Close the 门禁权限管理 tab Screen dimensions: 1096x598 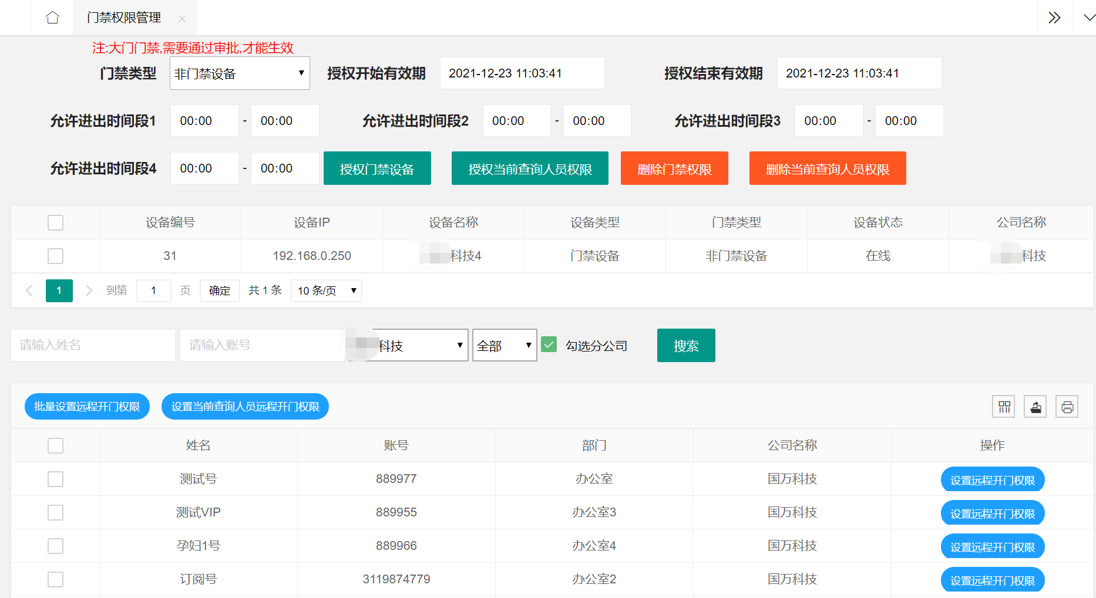pos(182,18)
